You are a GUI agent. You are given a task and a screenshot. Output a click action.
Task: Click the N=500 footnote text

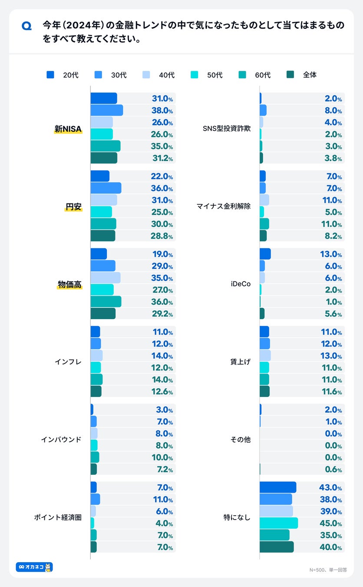[328, 570]
